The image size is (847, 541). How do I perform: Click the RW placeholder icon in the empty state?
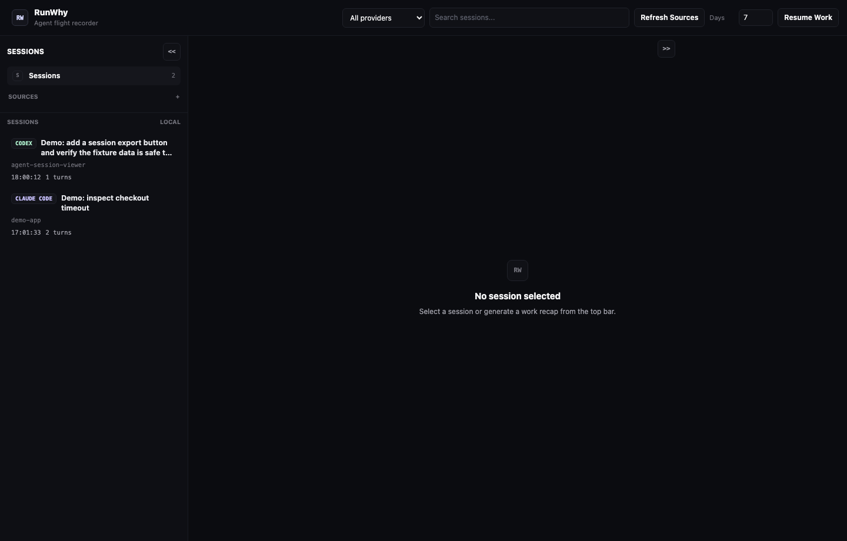pos(518,270)
